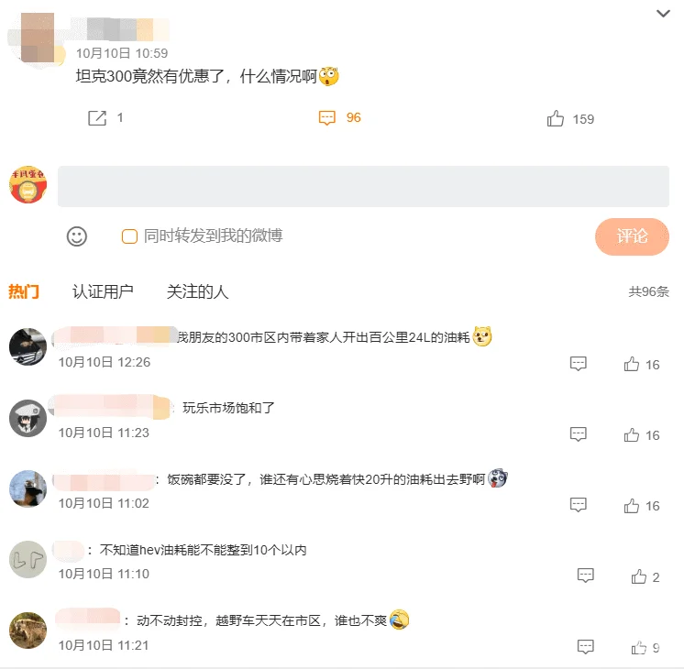Like the post with 159 likes

pyautogui.click(x=556, y=118)
